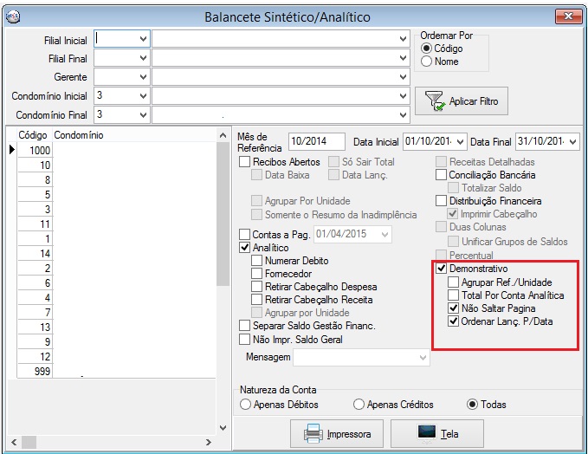Close the Balancete Sintético/Analítico window
The image size is (588, 454).
click(x=567, y=16)
